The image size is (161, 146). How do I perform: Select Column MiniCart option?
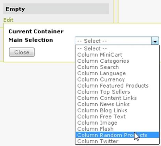coord(117,55)
